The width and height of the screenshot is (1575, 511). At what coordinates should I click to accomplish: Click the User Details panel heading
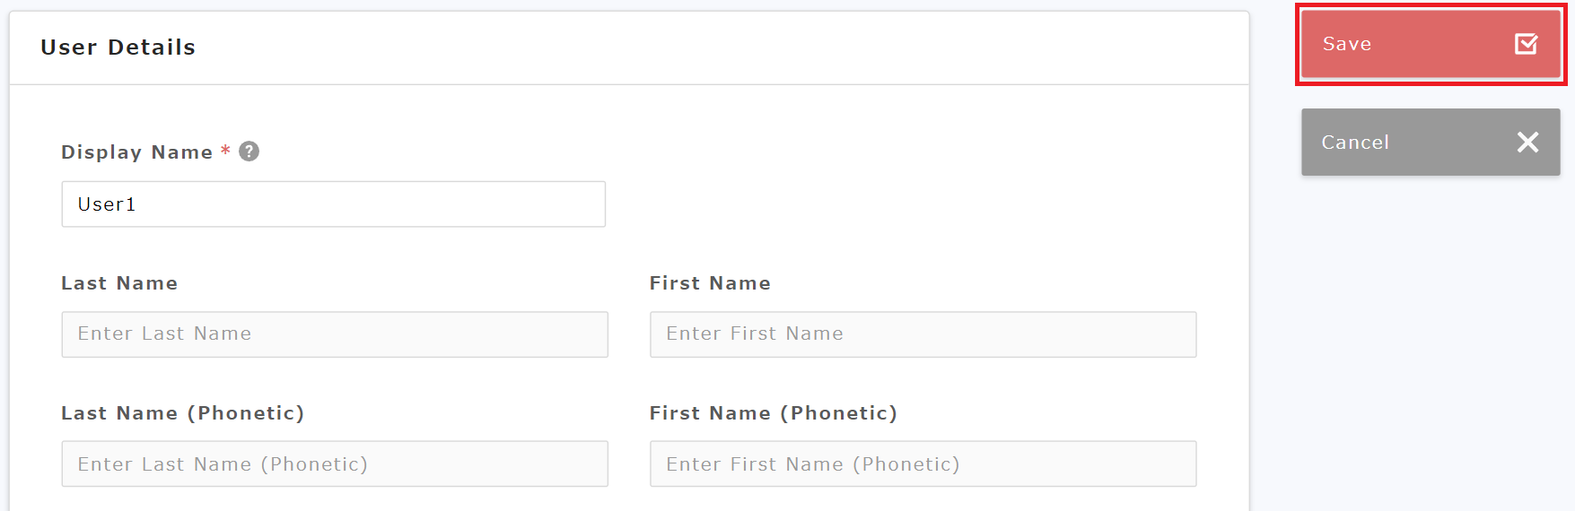[118, 48]
